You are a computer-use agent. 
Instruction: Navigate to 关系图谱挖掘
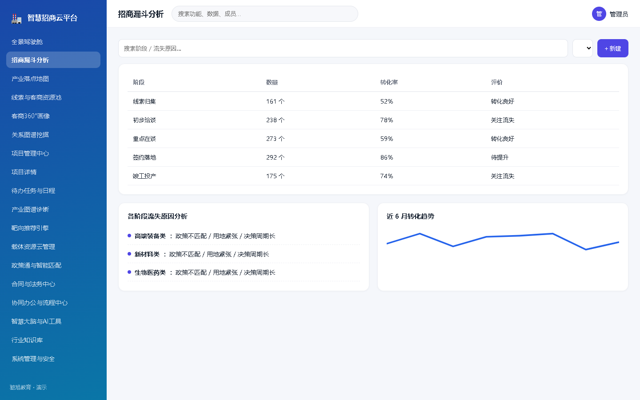pyautogui.click(x=53, y=135)
